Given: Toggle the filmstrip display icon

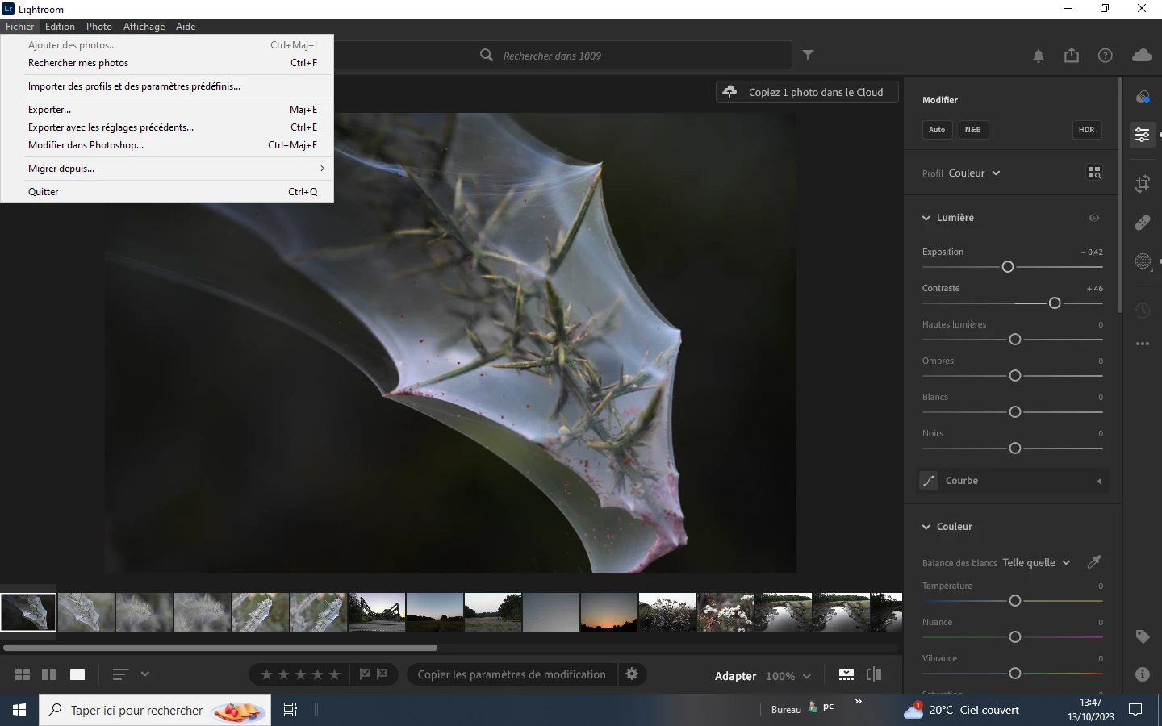Looking at the screenshot, I should [x=846, y=674].
